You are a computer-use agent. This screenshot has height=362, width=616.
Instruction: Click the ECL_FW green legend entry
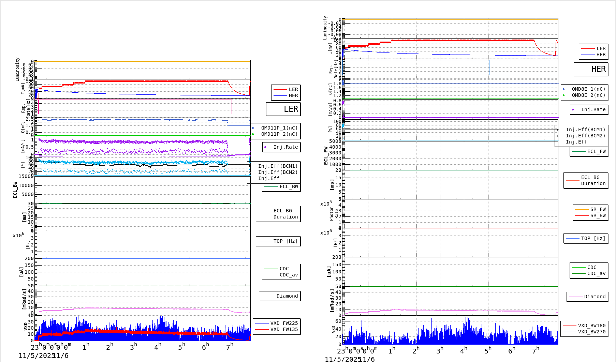[x=589, y=152]
